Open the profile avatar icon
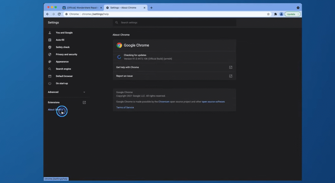Screen dimensions: 335x183 281,14
